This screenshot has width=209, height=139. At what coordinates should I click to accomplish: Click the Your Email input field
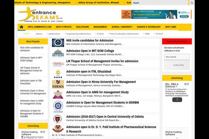pos(177,57)
